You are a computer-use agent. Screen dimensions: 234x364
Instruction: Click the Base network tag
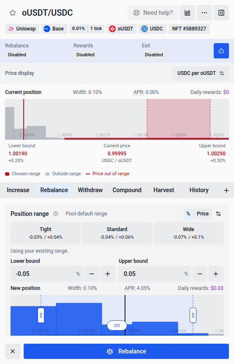[x=54, y=29]
